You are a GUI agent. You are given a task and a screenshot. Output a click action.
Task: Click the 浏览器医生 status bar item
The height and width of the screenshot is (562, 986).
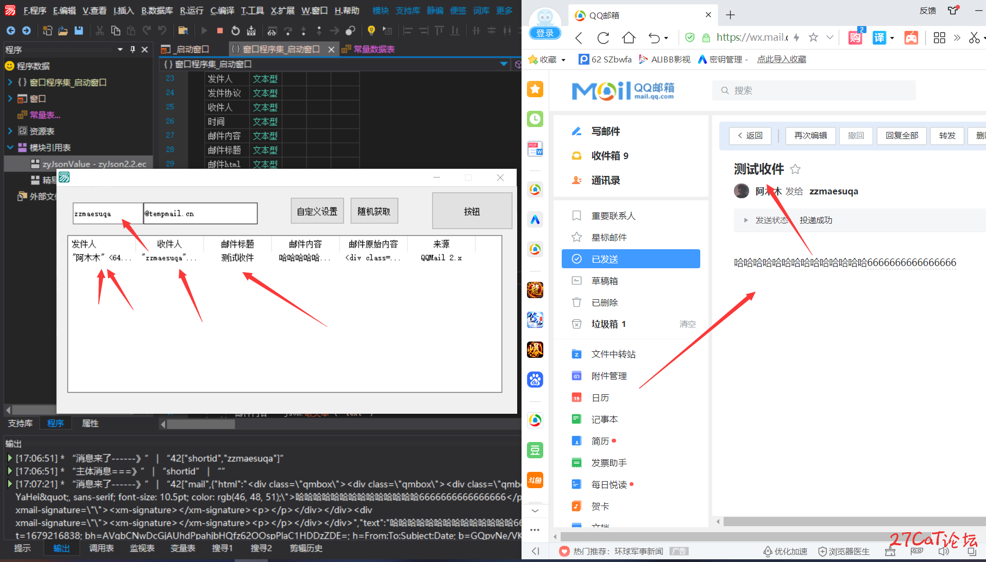[x=844, y=552]
